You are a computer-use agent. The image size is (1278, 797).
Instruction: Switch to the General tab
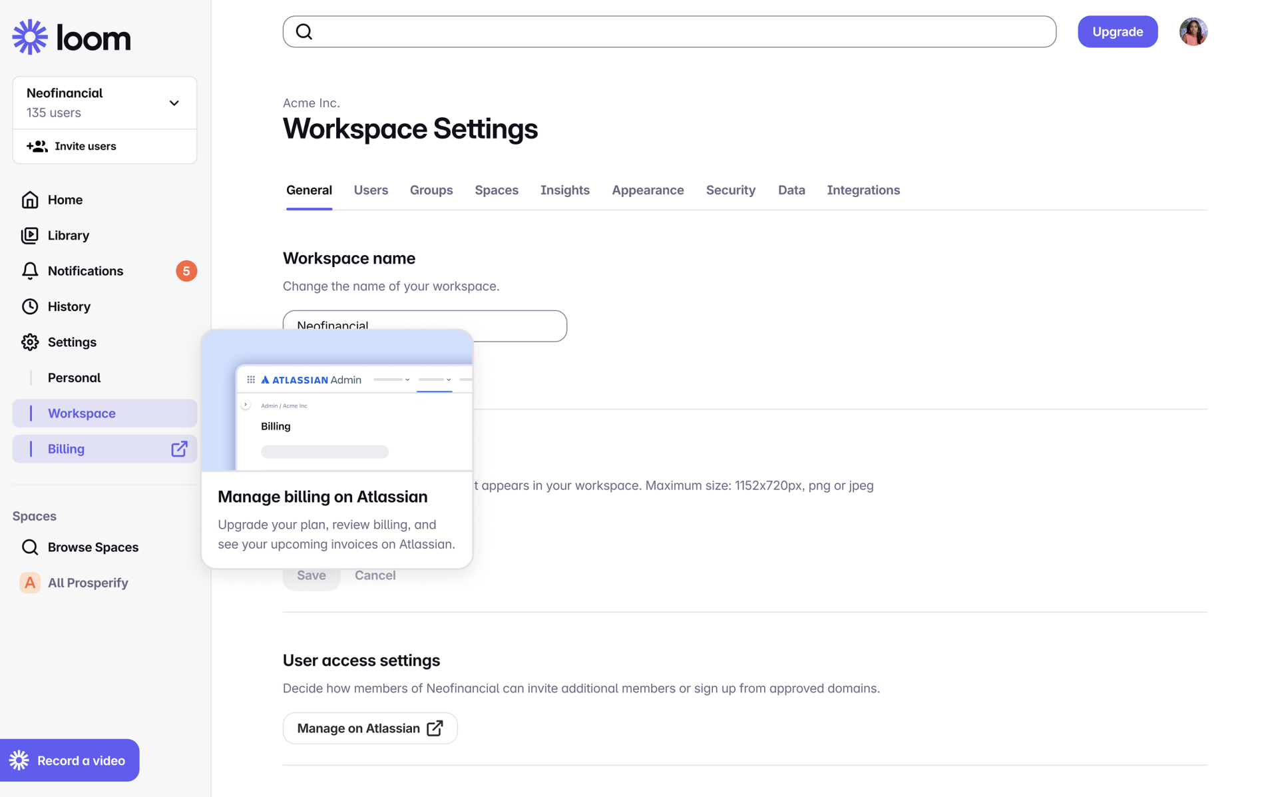pos(309,190)
